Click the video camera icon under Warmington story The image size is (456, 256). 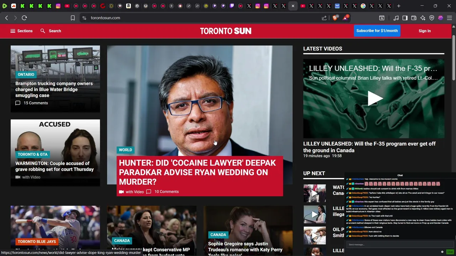point(18,177)
